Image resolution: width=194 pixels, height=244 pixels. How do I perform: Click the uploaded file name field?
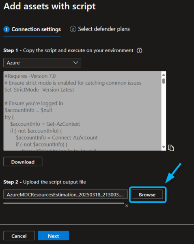(x=66, y=194)
